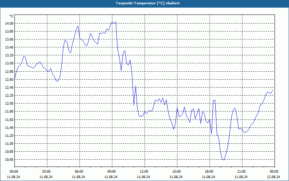Click the 21:00 time label on the x-axis
Screen dimensions: 289x181
[x=241, y=171]
